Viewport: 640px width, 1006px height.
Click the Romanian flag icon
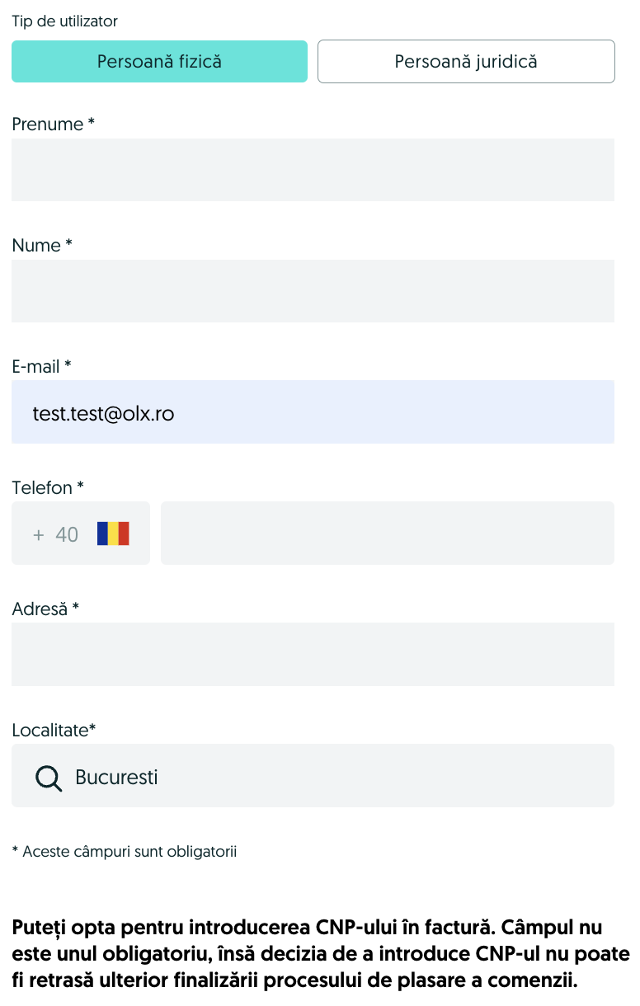(x=113, y=534)
